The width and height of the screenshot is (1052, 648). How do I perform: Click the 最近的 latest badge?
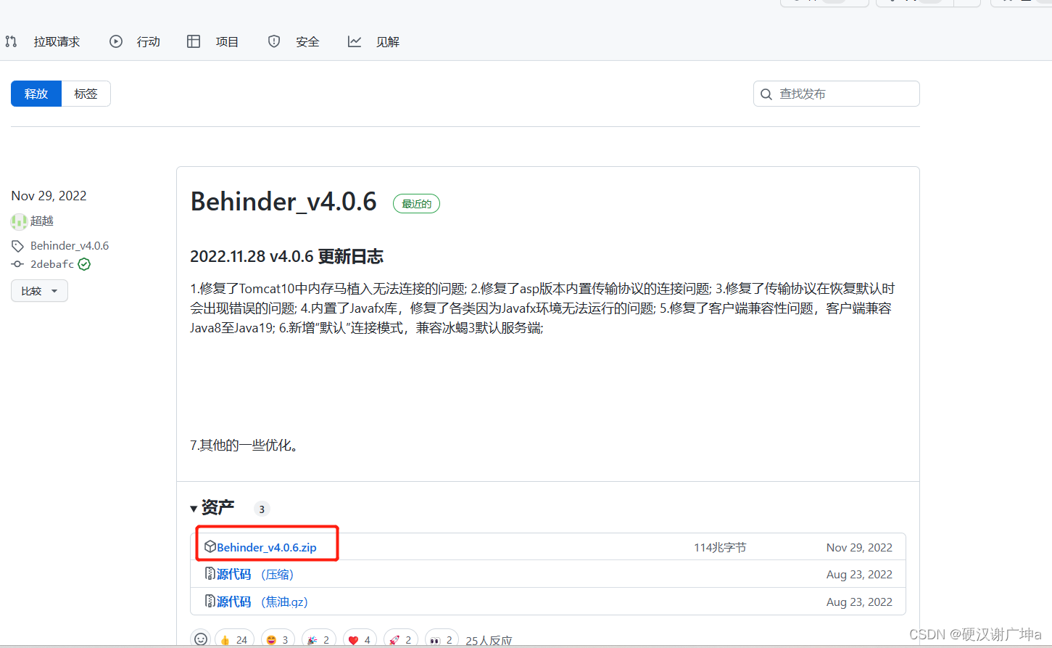(x=416, y=204)
